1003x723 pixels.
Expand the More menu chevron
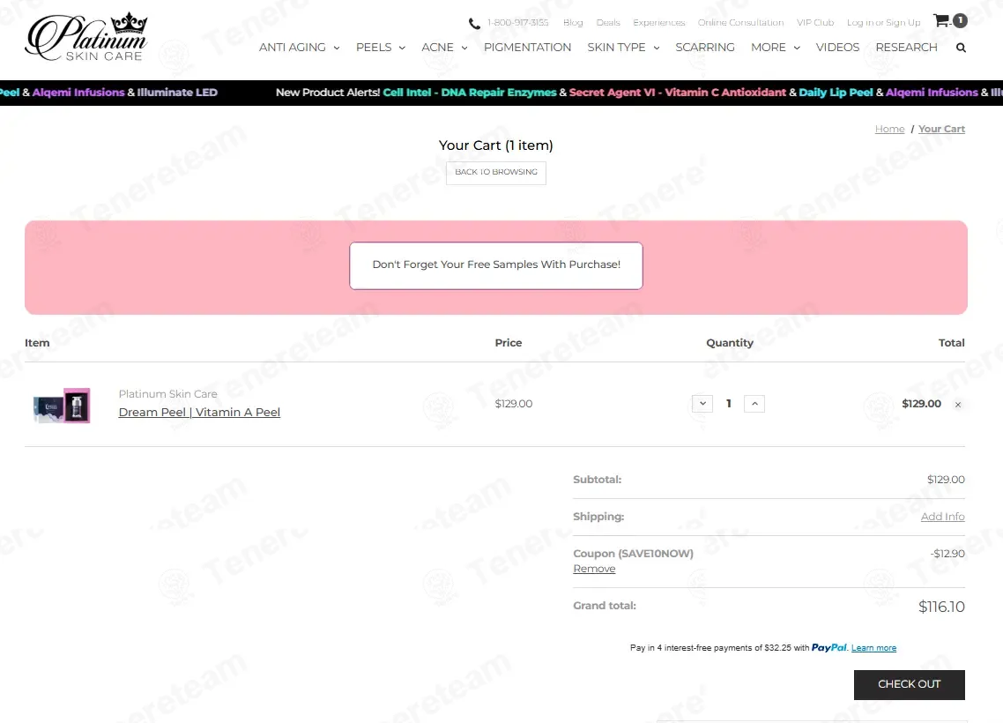pyautogui.click(x=797, y=48)
